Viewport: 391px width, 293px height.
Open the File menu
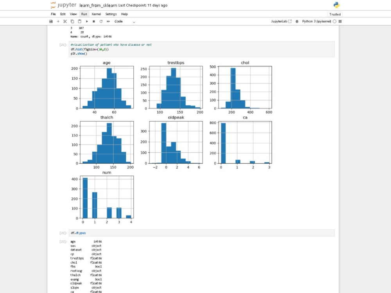click(53, 14)
